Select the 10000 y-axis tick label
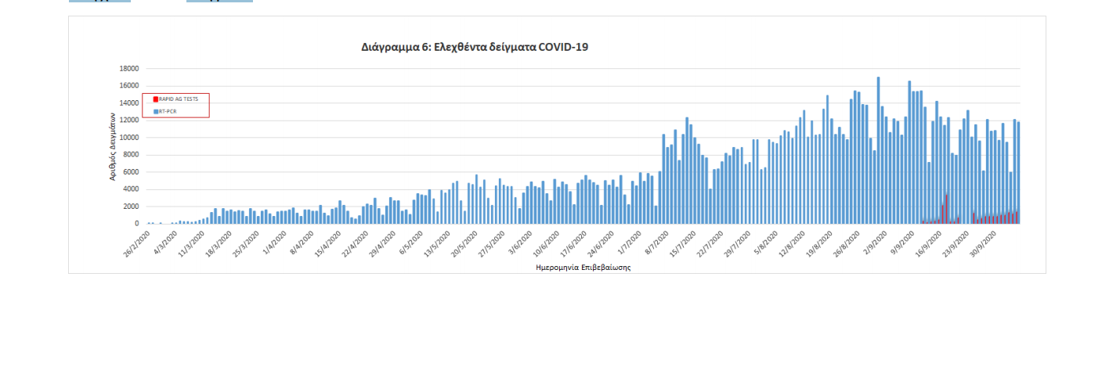1120x374 pixels. [x=129, y=138]
